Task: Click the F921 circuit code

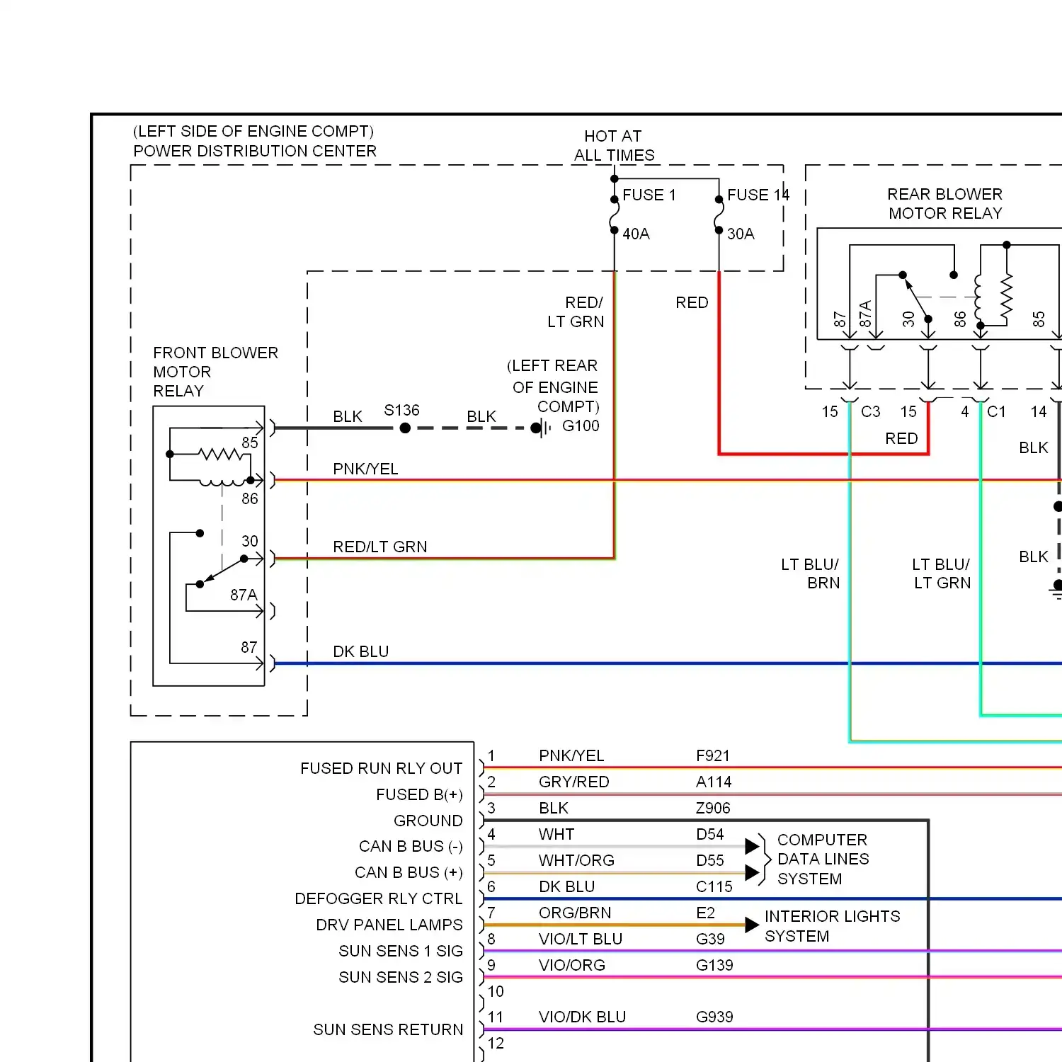Action: (712, 755)
